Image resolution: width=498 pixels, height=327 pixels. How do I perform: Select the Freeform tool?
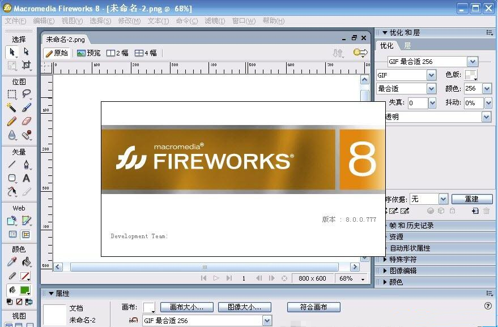click(12, 192)
